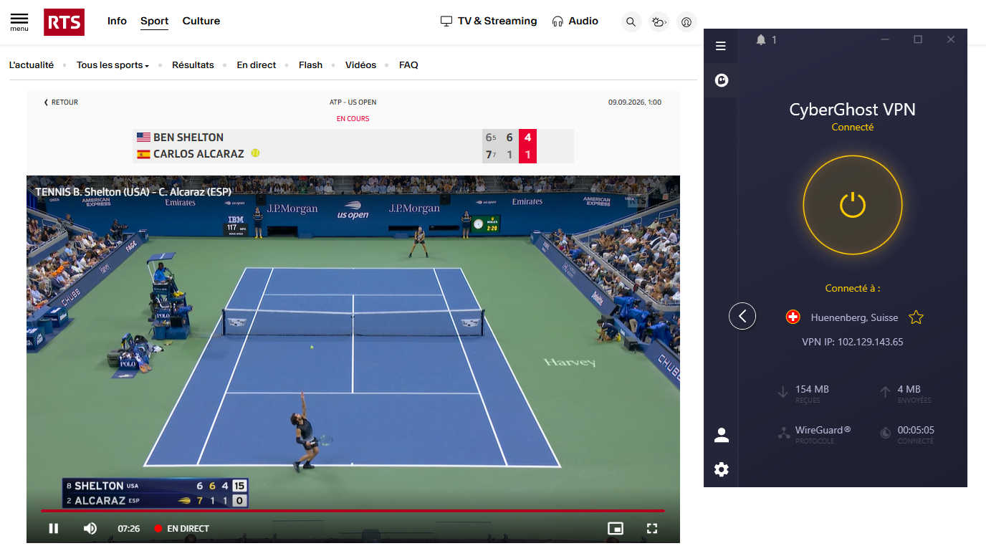Open the Culture section
This screenshot has width=986, height=556.
[201, 21]
